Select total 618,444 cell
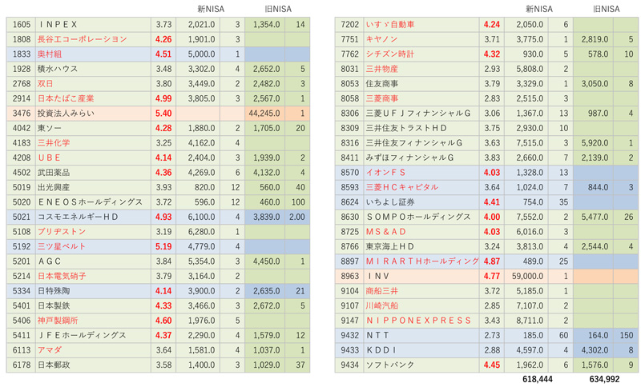This screenshot has height=387, width=641. (537, 379)
